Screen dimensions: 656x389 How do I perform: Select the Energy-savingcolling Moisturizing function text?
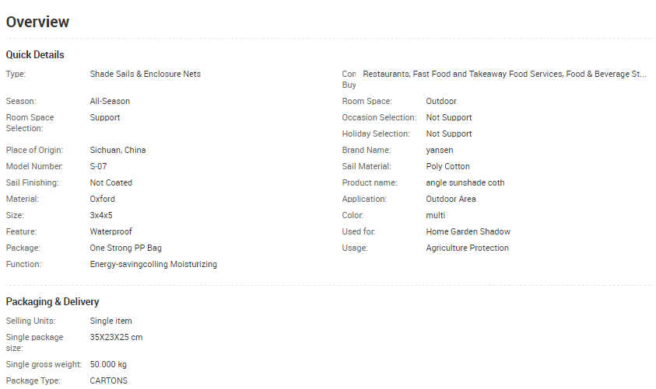click(153, 264)
